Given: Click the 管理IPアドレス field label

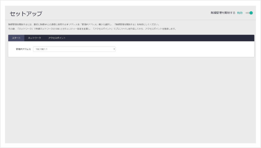Looking at the screenshot, I should click(x=23, y=49).
